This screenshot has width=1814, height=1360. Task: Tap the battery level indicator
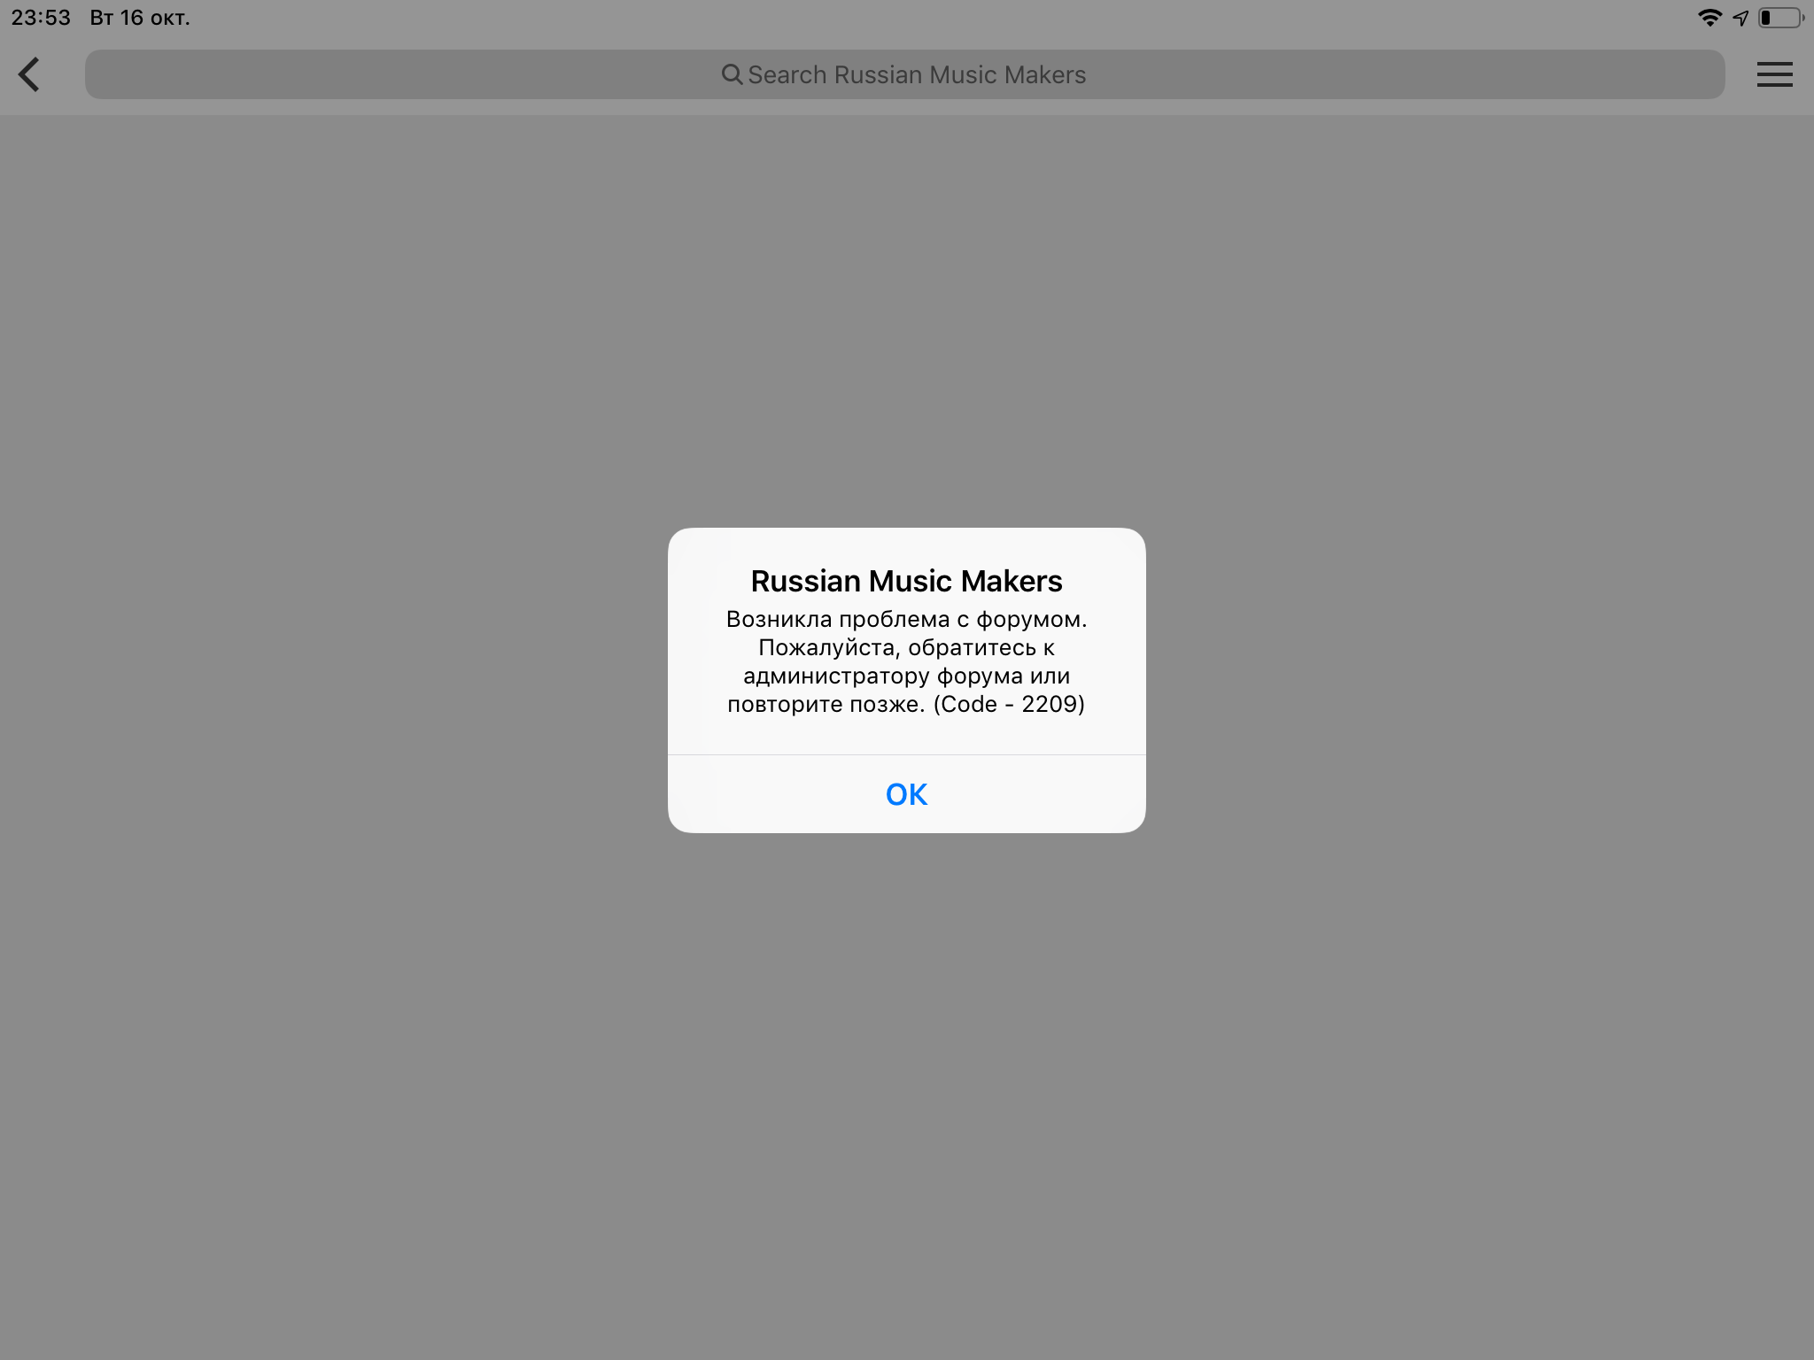tap(1779, 18)
